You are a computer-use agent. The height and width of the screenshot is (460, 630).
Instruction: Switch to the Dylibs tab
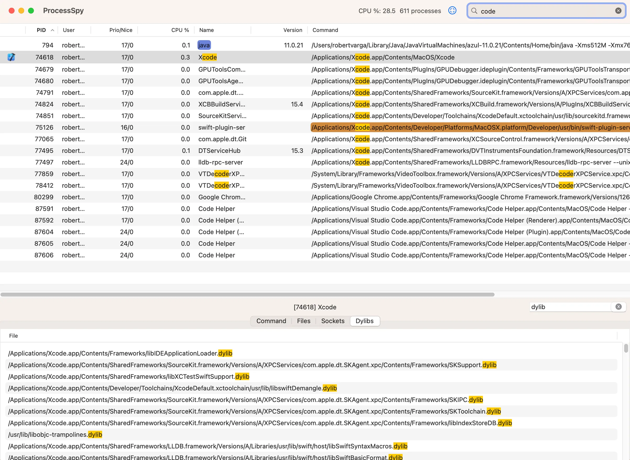point(365,321)
